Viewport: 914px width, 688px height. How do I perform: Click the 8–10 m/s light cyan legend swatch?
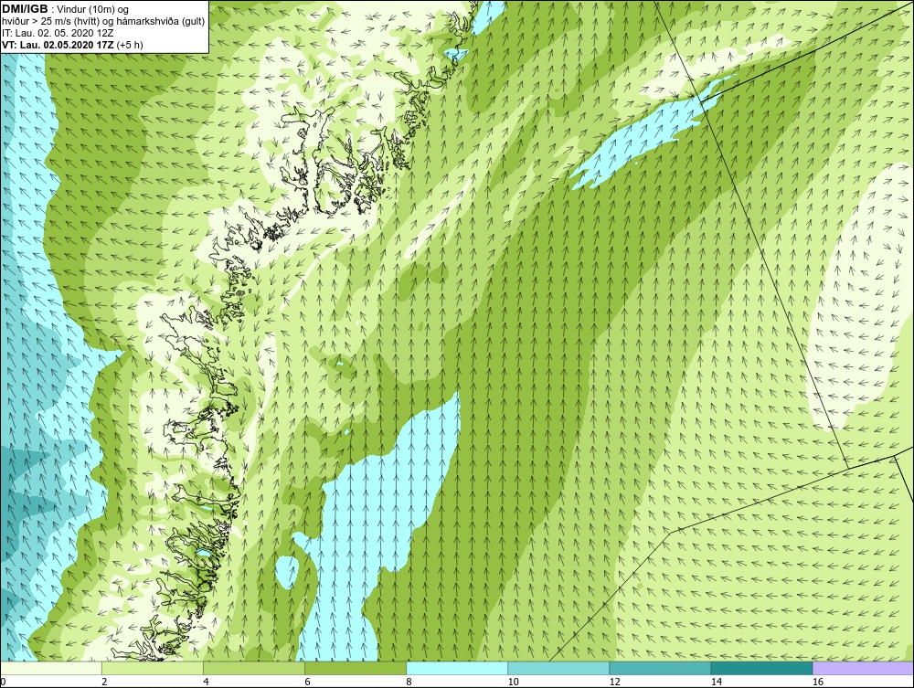click(457, 668)
